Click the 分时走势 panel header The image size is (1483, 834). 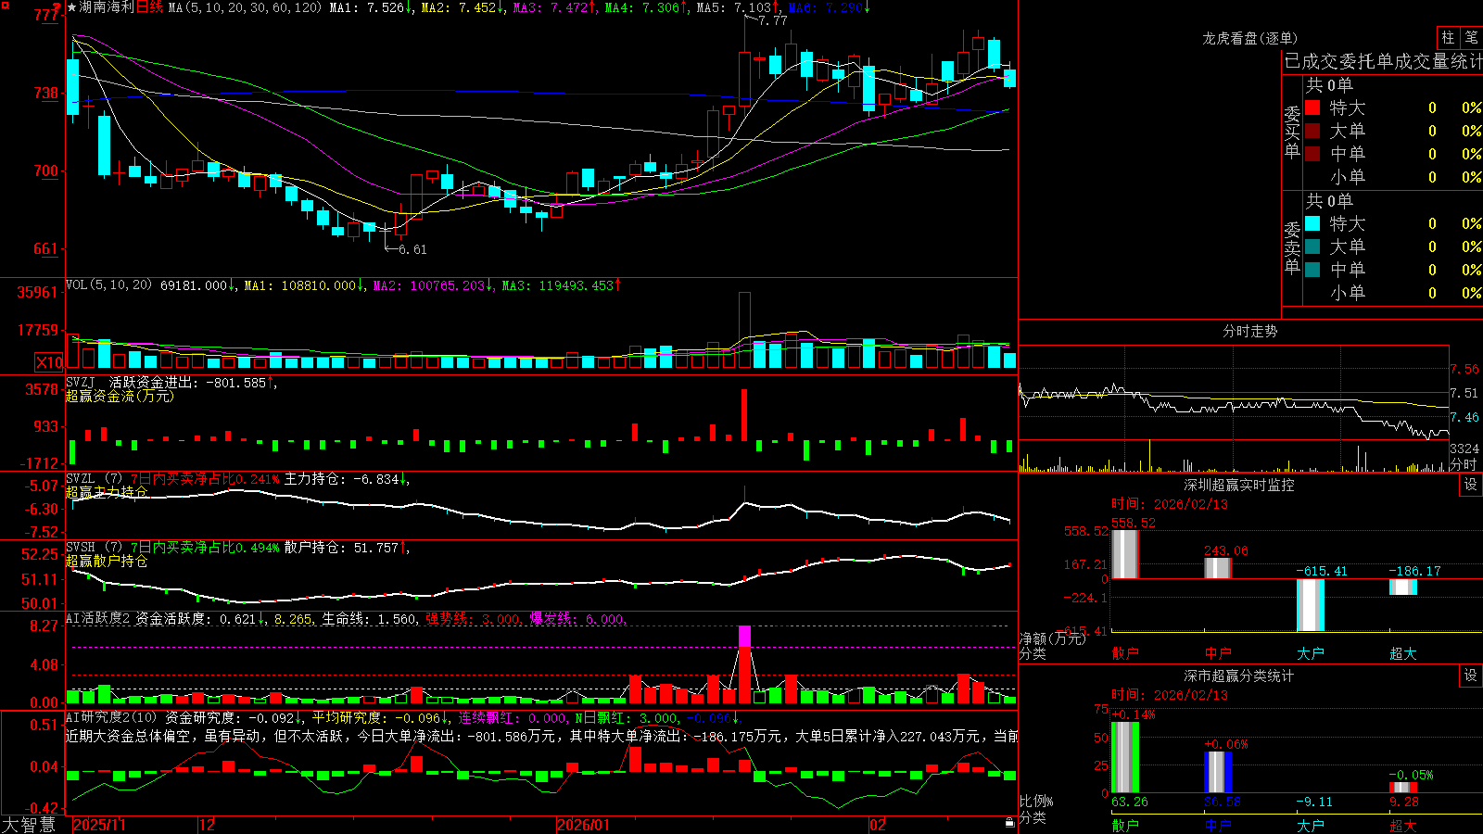click(x=1250, y=331)
